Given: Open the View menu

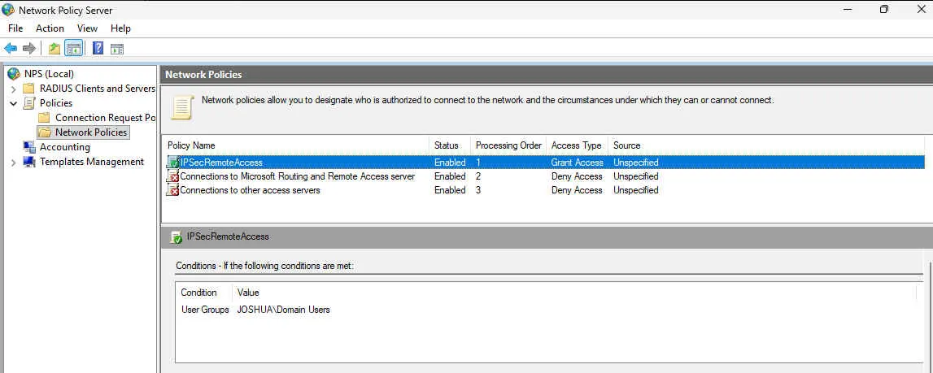Looking at the screenshot, I should point(88,28).
